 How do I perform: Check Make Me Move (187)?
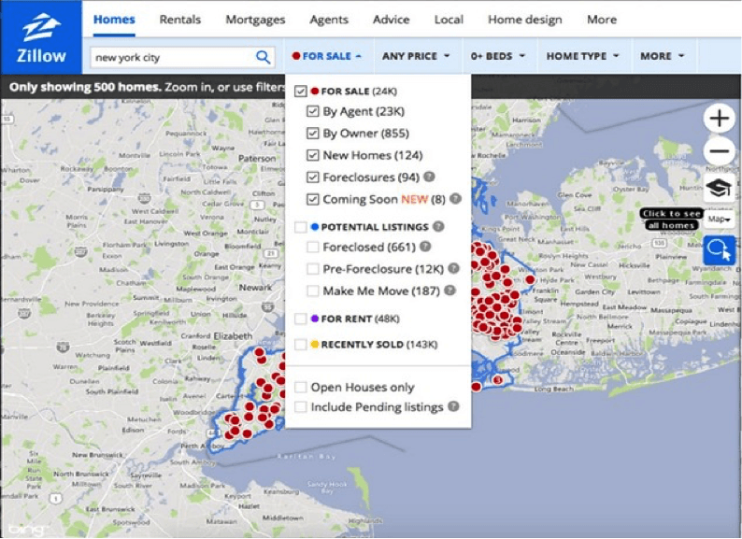click(x=312, y=291)
